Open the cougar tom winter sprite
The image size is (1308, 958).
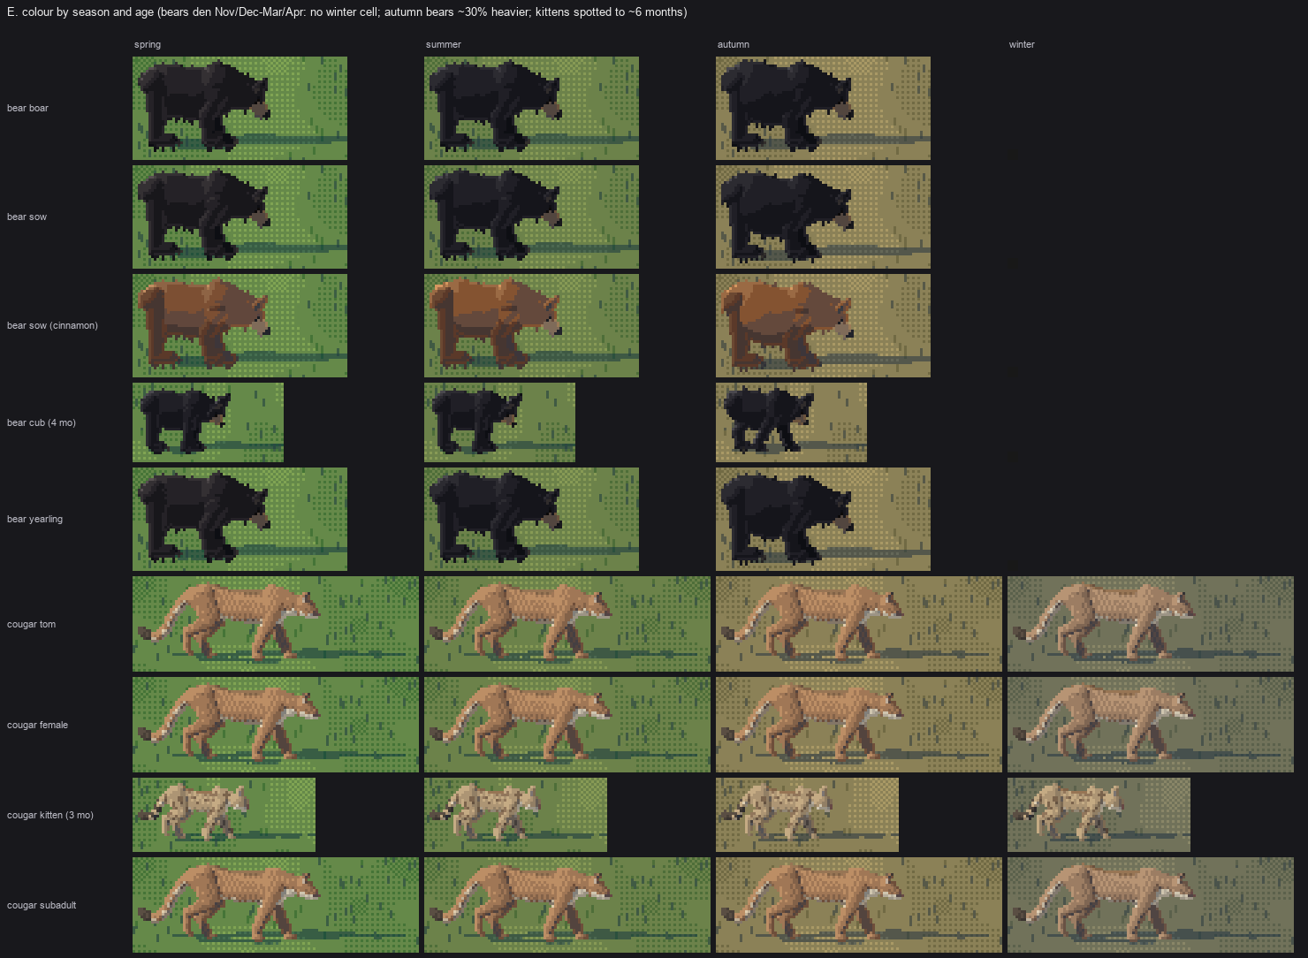(1151, 624)
